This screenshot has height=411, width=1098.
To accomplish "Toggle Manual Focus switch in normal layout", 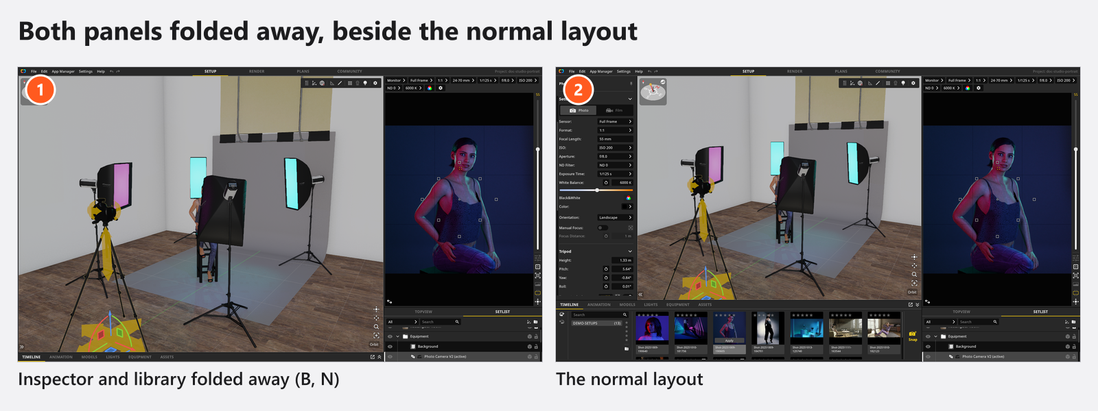I will pyautogui.click(x=602, y=227).
